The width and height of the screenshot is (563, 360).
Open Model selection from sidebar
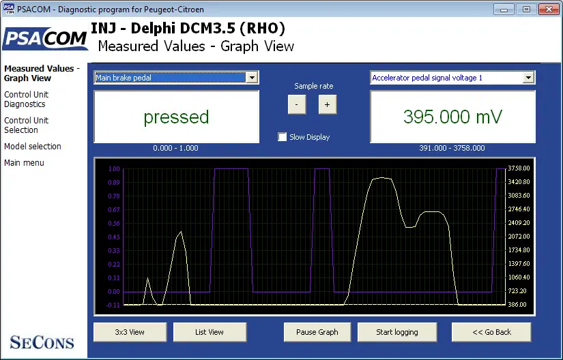pyautogui.click(x=33, y=147)
